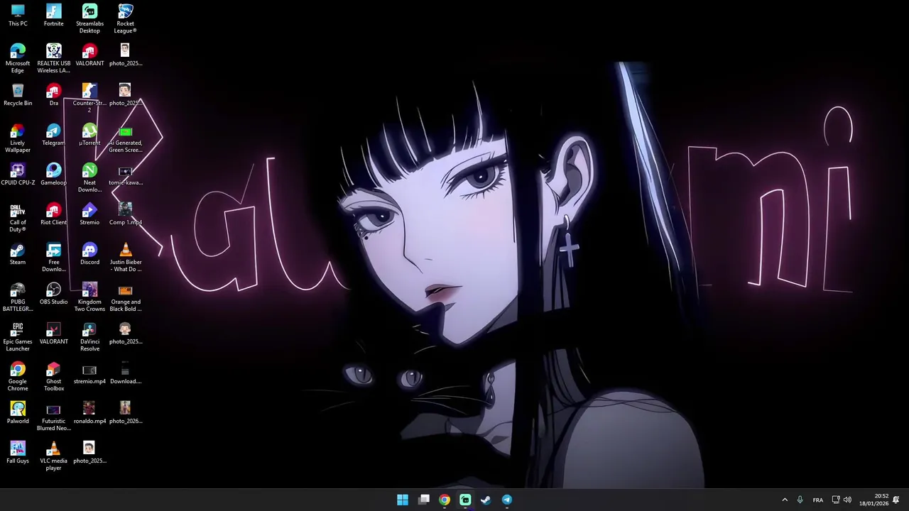The image size is (909, 511).
Task: Open the CPUID CPU-Z shortcut
Action: [18, 175]
